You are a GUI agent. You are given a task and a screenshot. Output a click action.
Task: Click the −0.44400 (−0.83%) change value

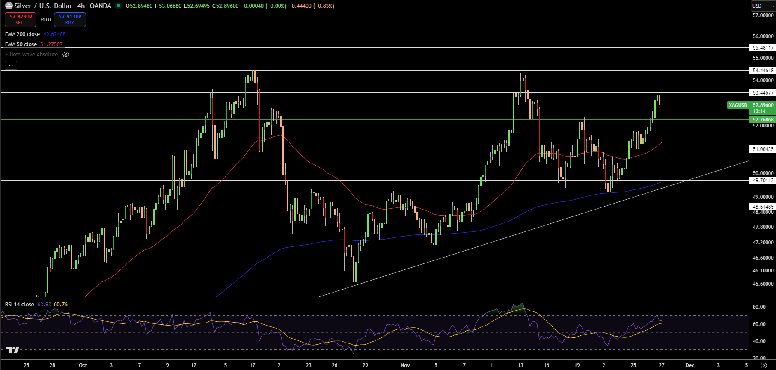pyautogui.click(x=312, y=6)
